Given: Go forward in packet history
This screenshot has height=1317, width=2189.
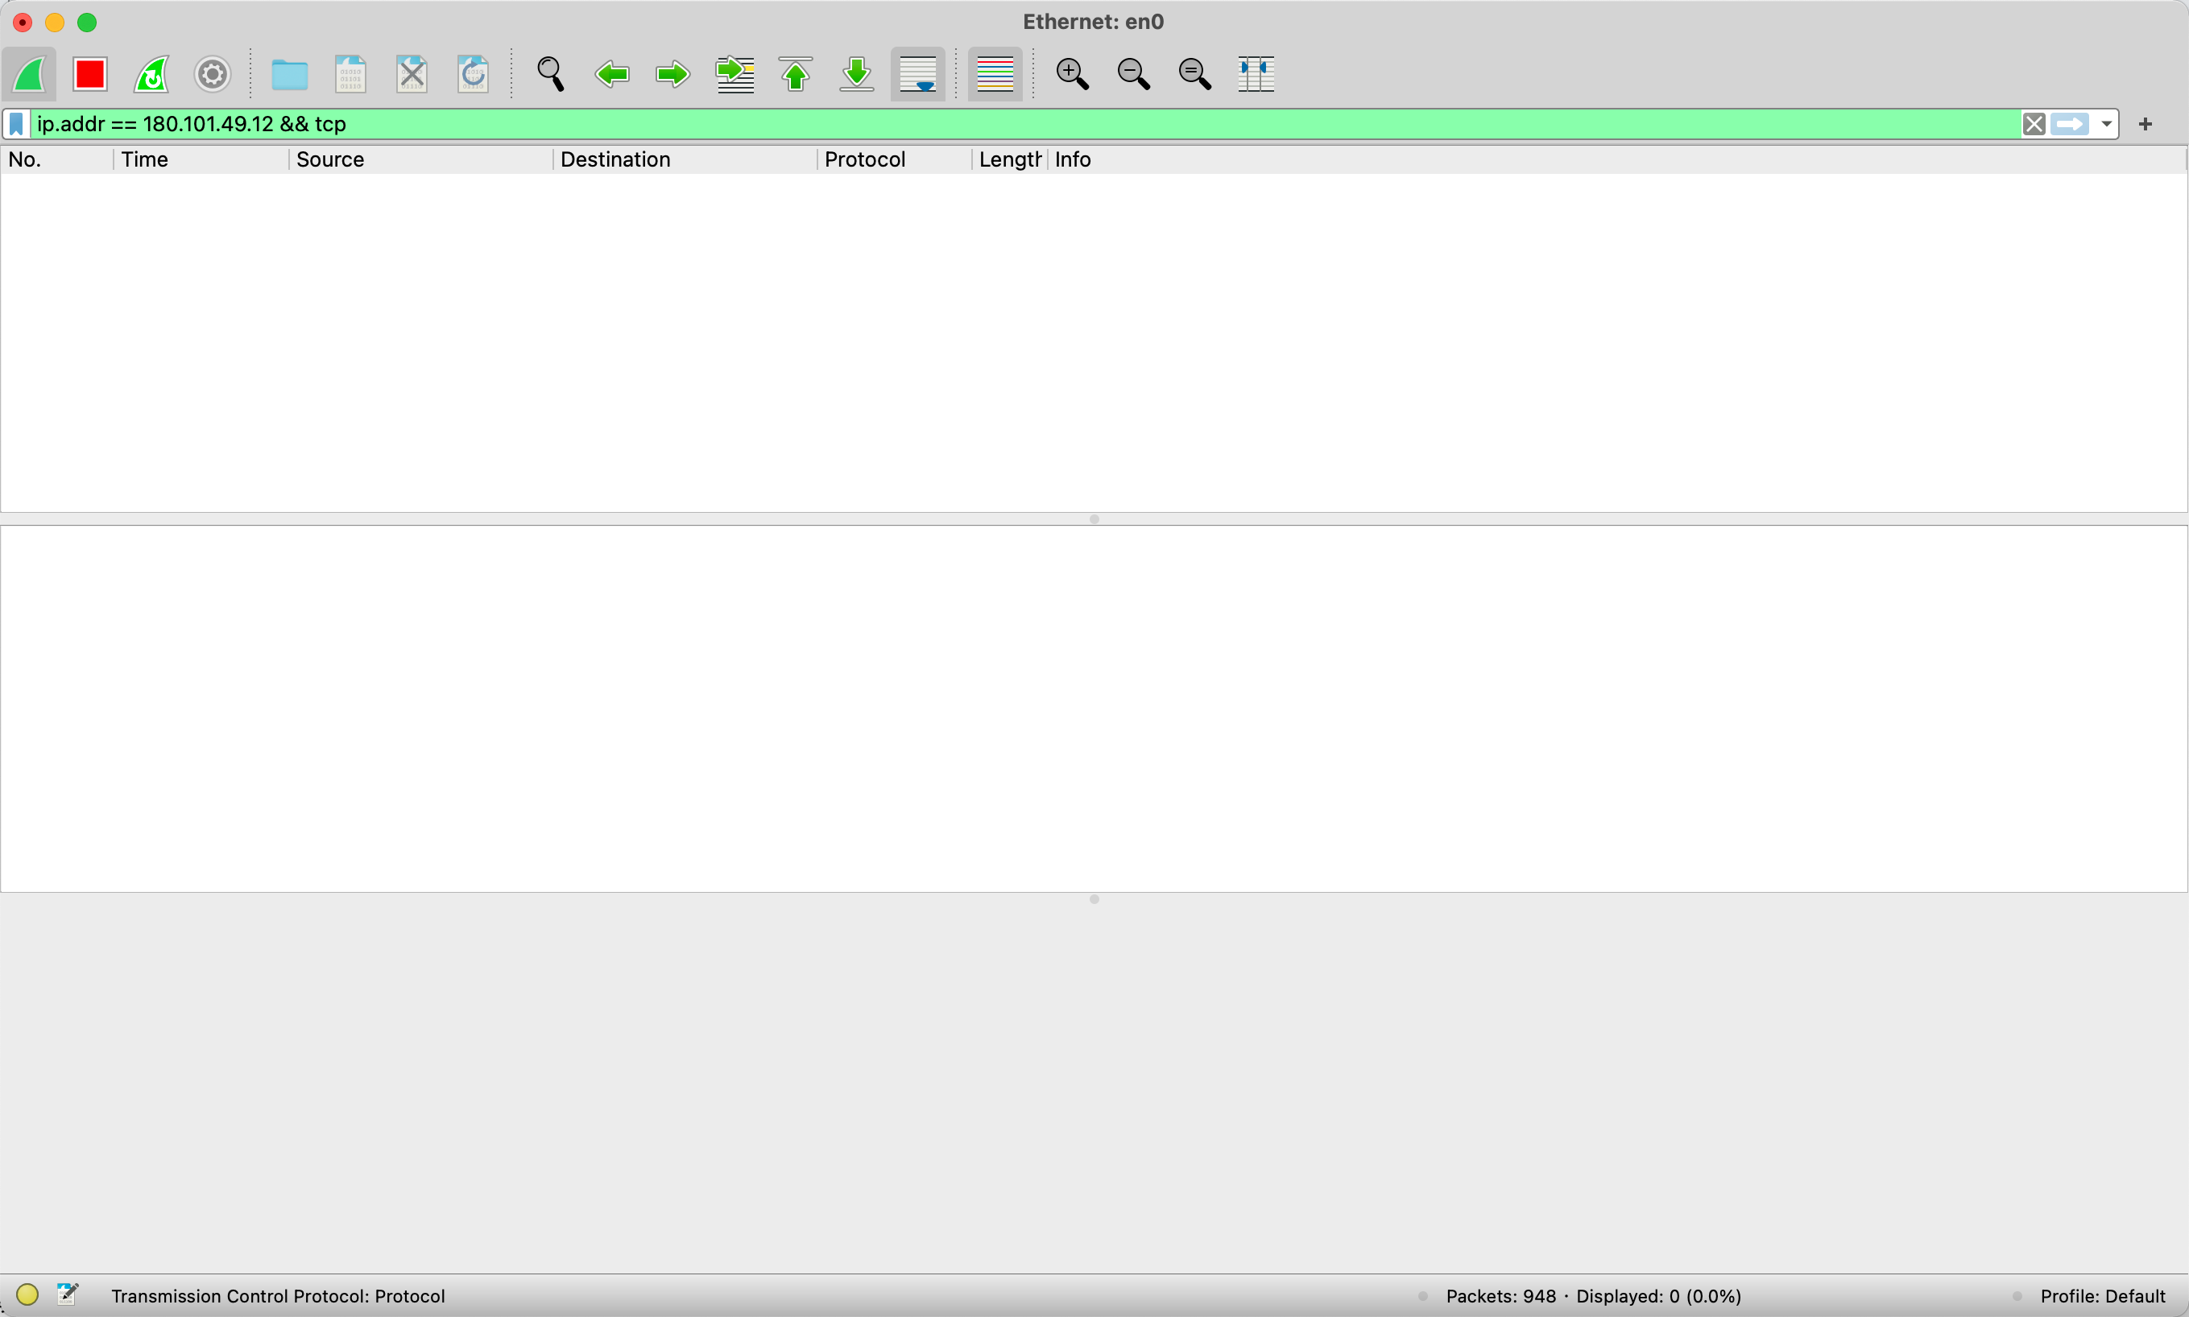Looking at the screenshot, I should [x=672, y=75].
